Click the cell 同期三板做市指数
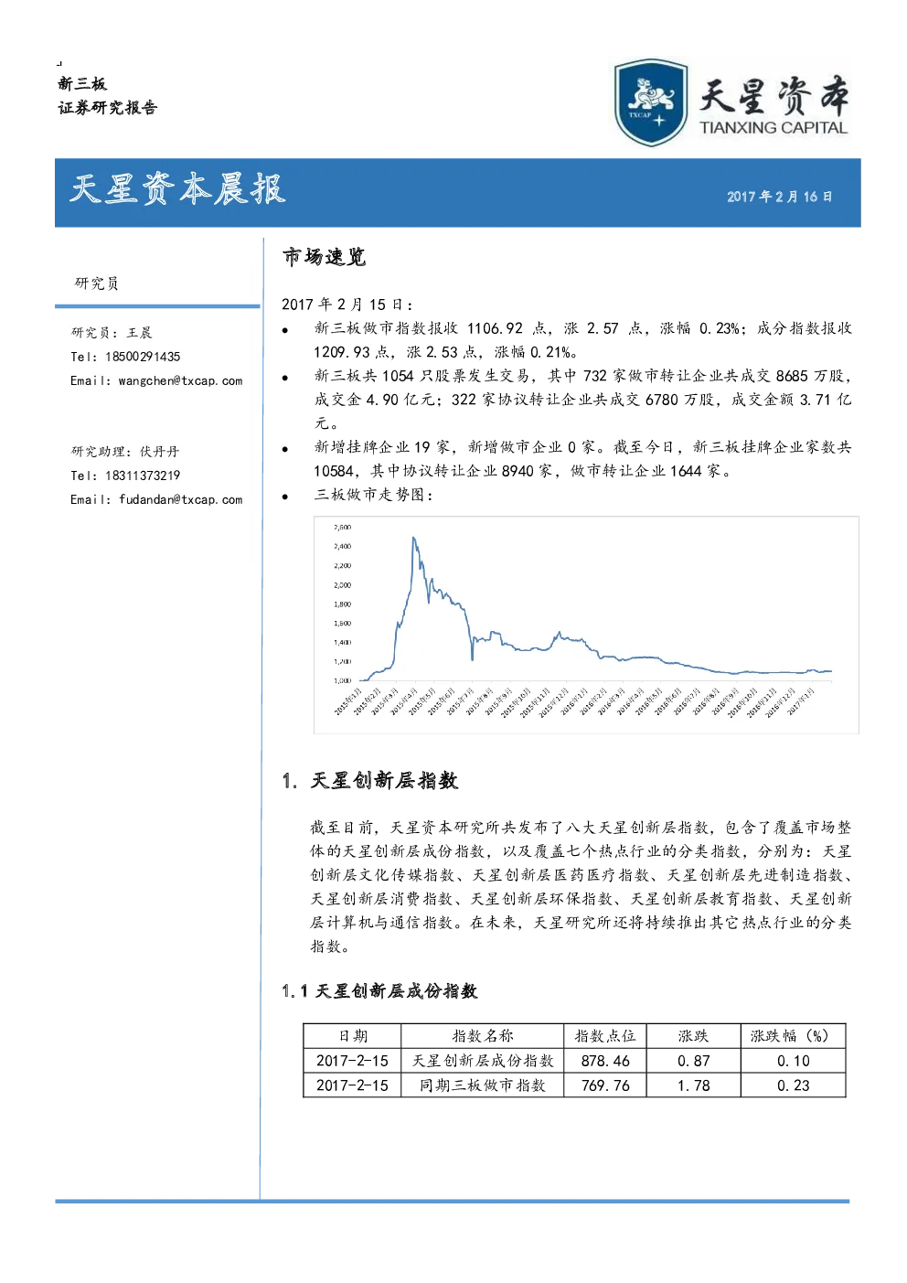 tap(483, 1085)
